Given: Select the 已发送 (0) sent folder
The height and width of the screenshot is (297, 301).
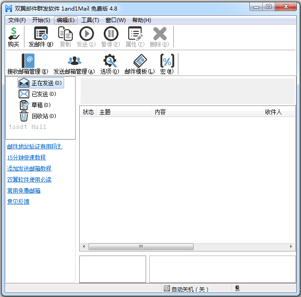Looking at the screenshot, I should click(37, 94).
